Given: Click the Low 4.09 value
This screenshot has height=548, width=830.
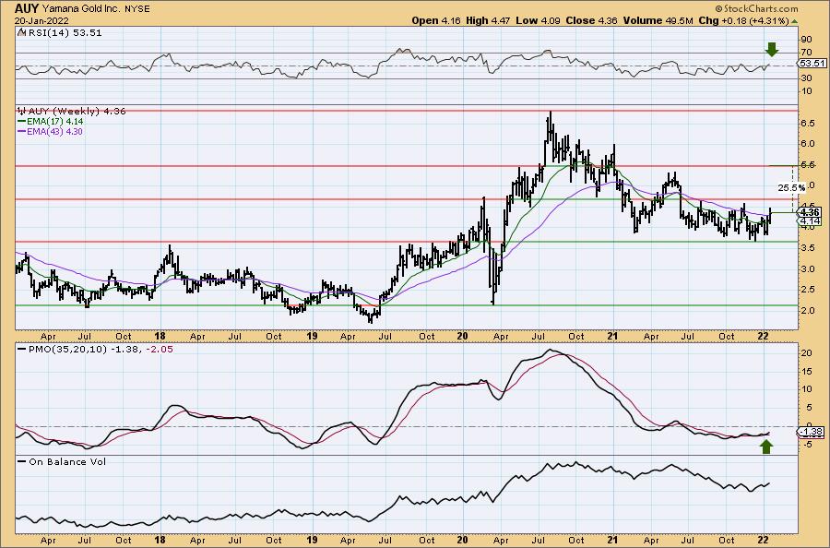Looking at the screenshot, I should 539,20.
